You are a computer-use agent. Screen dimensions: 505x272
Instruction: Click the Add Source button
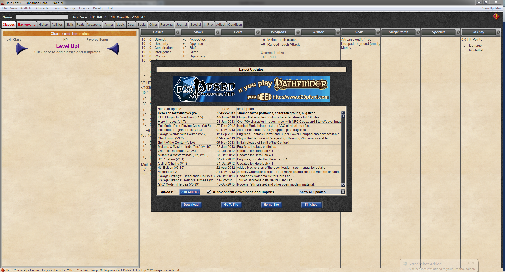190,192
